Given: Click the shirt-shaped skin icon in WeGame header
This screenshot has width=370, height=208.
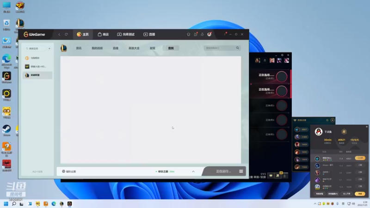Looking at the screenshot, I should point(188,34).
